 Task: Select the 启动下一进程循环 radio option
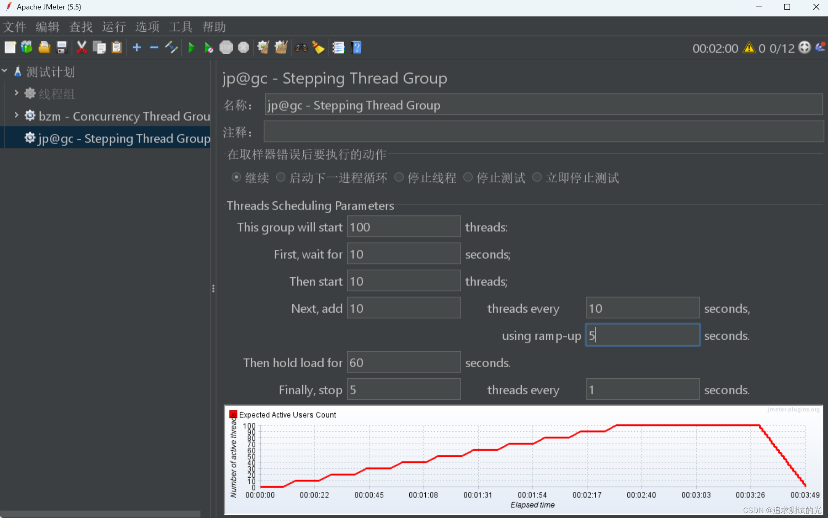pos(281,177)
